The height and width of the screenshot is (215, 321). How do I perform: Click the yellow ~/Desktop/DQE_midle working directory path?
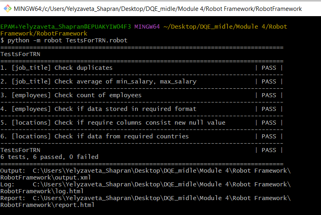click(225, 27)
